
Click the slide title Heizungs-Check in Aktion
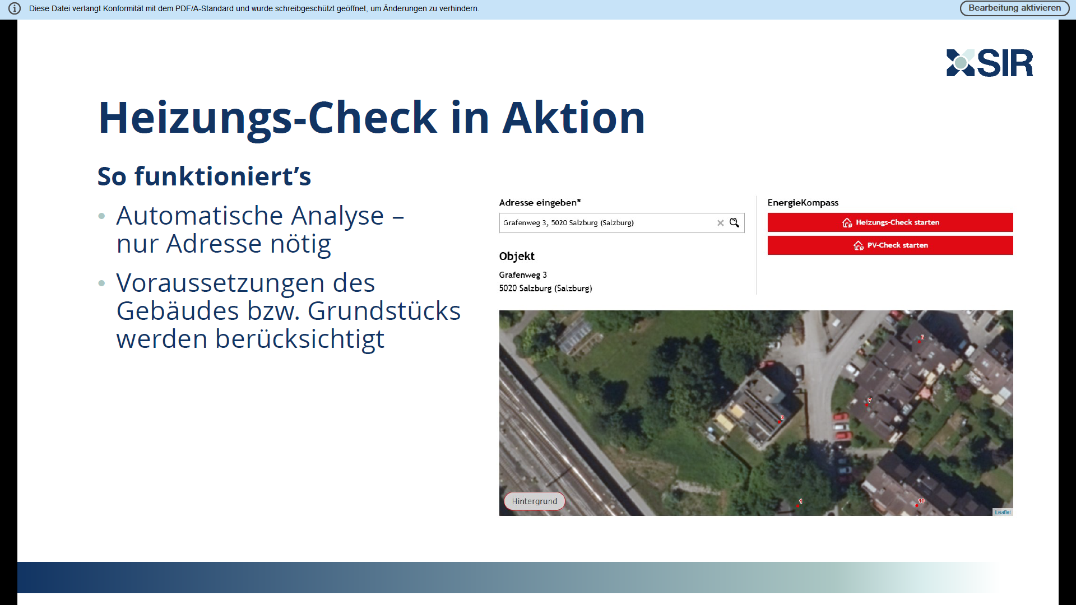click(372, 118)
